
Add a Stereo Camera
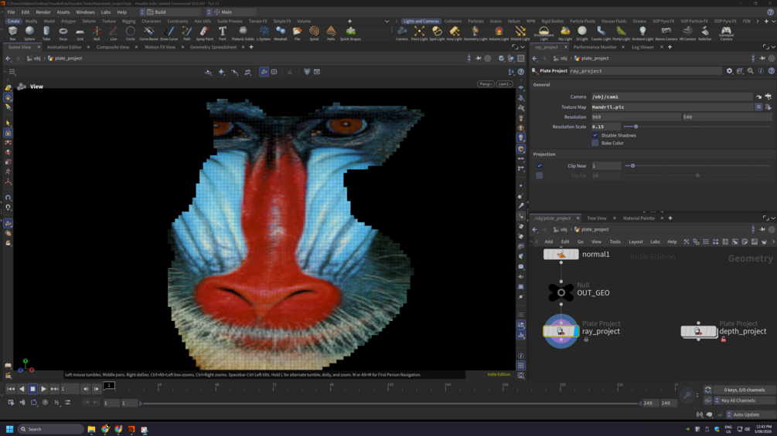click(x=666, y=33)
